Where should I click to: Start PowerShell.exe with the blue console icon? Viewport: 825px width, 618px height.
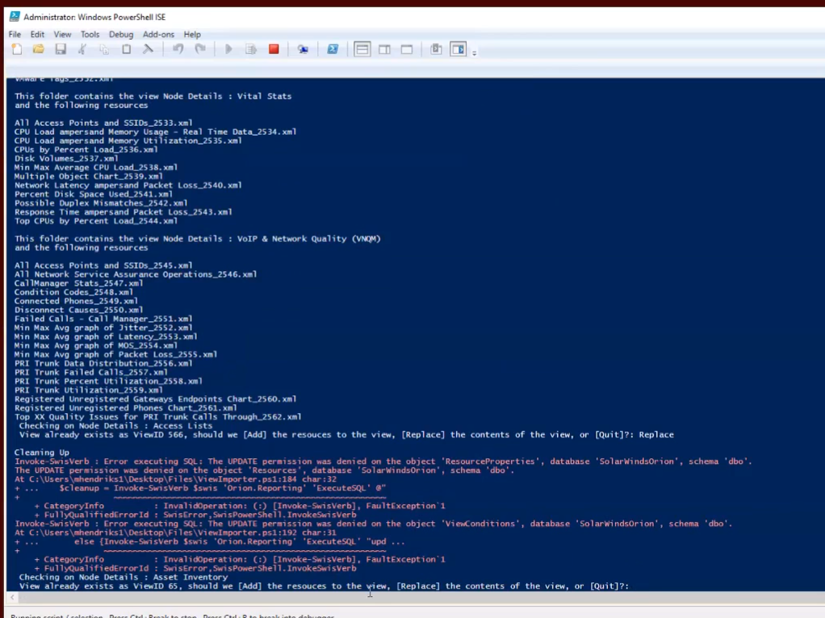[x=333, y=49]
